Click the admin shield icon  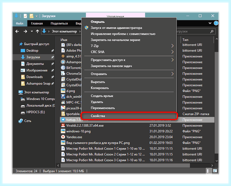[x=87, y=28]
